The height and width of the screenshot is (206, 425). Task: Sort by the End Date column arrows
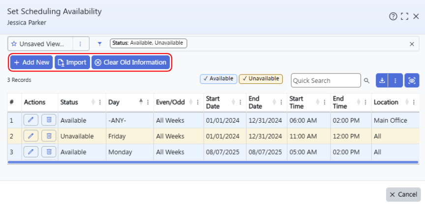pyautogui.click(x=274, y=102)
